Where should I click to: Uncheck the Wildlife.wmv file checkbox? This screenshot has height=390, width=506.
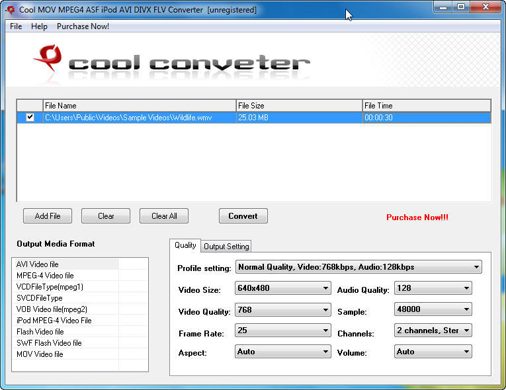30,117
